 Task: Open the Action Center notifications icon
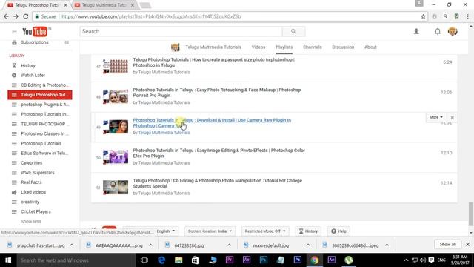pyautogui.click(x=431, y=260)
